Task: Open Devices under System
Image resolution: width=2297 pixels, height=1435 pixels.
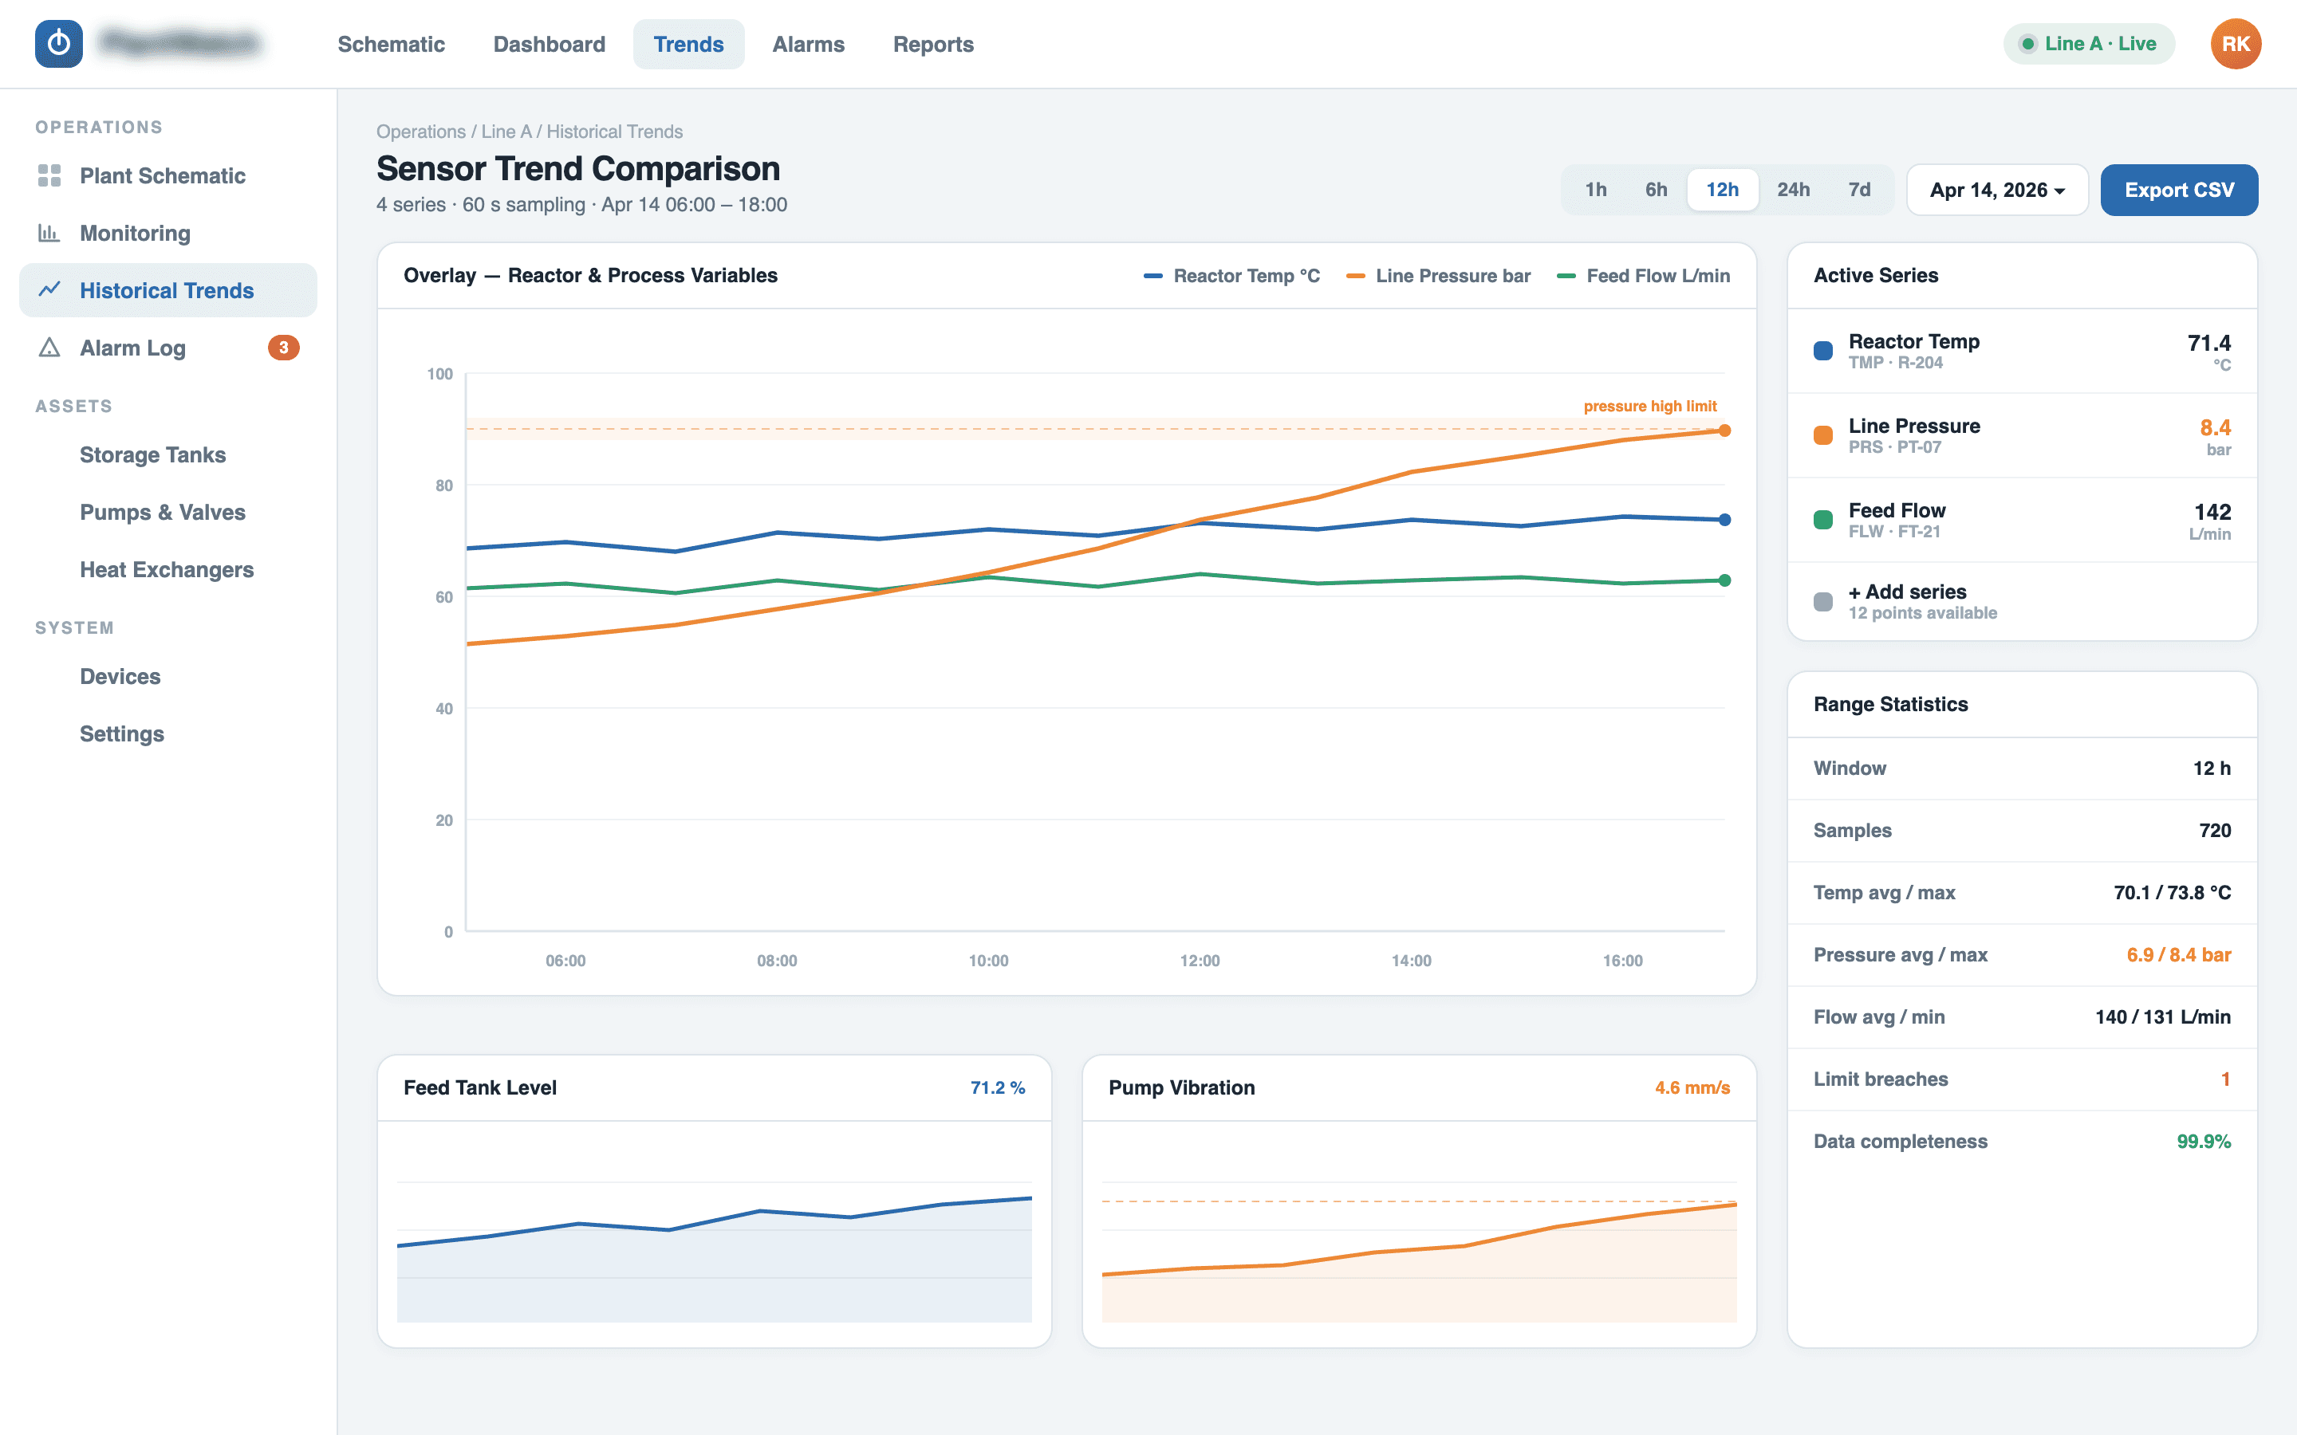Action: pyautogui.click(x=168, y=676)
